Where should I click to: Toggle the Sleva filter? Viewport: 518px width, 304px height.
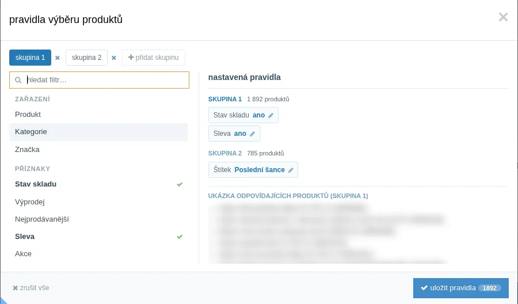[x=98, y=237]
